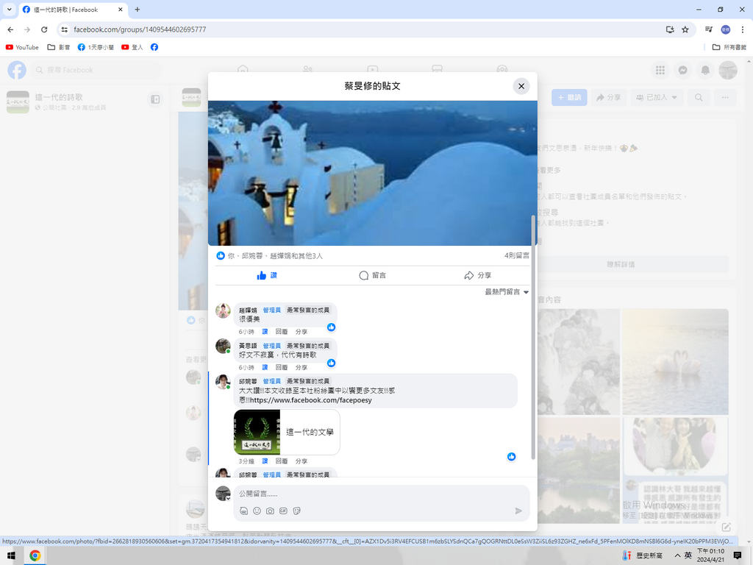This screenshot has width=753, height=565.
Task: Open the 影音 bookmarks folder
Action: click(x=59, y=47)
